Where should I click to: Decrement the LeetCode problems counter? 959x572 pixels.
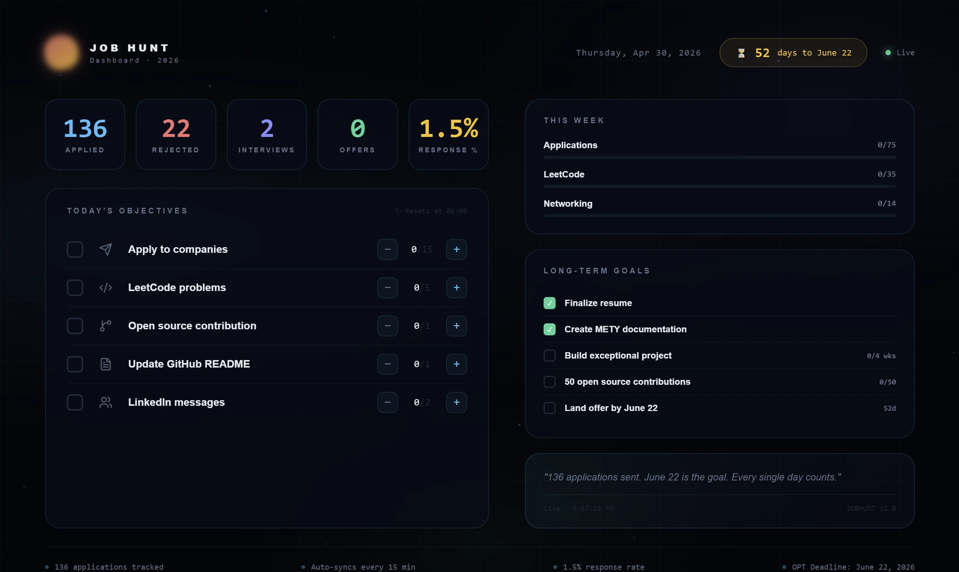click(388, 288)
